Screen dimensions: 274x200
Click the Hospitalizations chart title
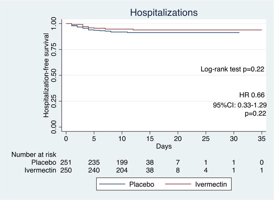[x=163, y=13]
